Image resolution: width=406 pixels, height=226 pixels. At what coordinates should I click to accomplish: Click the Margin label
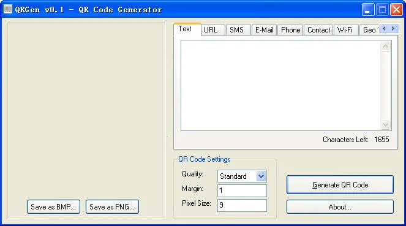tap(192, 189)
